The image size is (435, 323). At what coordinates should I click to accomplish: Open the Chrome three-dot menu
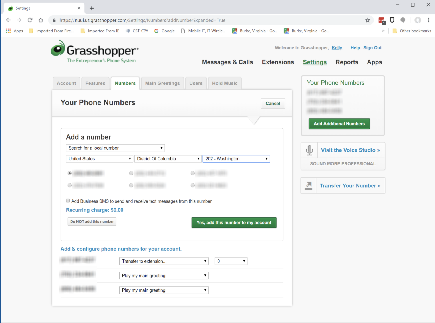[428, 20]
